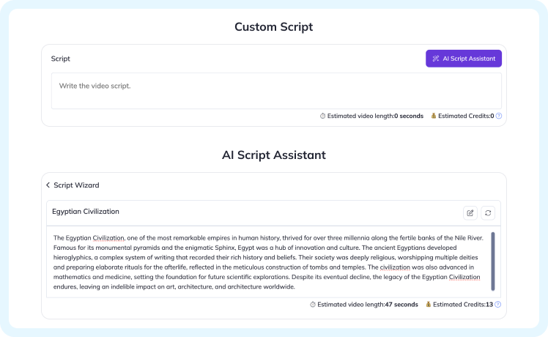The height and width of the screenshot is (337, 548).
Task: Click the money bag icon beside Estimated Credits:13
Action: [428, 304]
